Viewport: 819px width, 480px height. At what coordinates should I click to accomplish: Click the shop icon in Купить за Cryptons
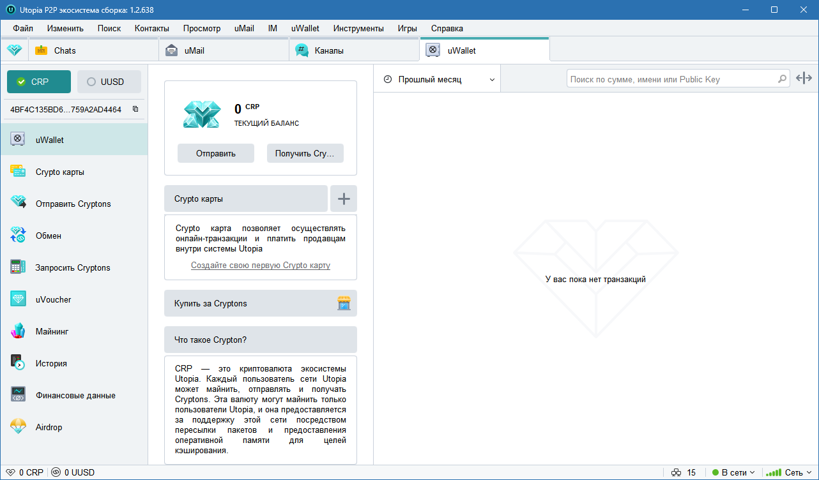point(344,303)
